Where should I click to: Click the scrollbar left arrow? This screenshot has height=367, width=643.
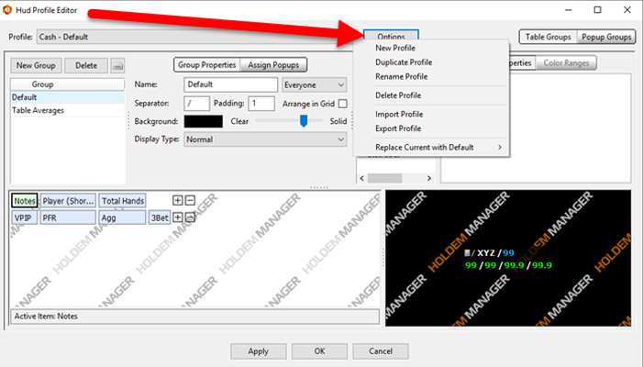[361, 178]
